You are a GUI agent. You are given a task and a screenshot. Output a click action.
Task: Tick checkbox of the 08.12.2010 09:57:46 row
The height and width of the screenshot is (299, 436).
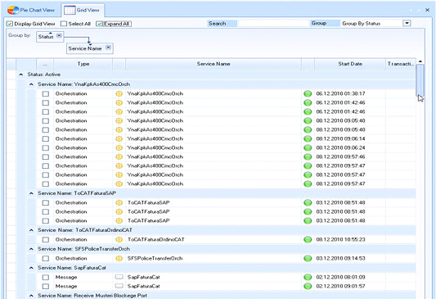pyautogui.click(x=46, y=157)
